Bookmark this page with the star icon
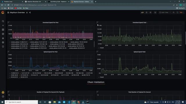This screenshot has width=186, height=104. [177, 5]
